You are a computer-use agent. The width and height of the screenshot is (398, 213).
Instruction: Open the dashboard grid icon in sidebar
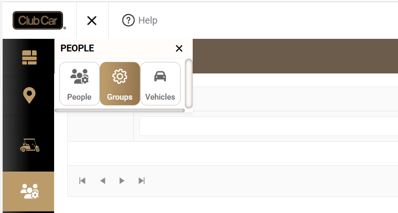tap(29, 57)
